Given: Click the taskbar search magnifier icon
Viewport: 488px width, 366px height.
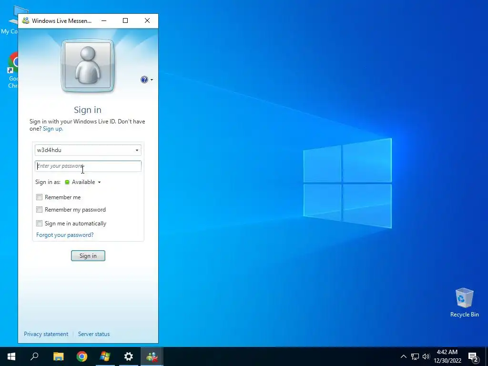Looking at the screenshot, I should [34, 356].
